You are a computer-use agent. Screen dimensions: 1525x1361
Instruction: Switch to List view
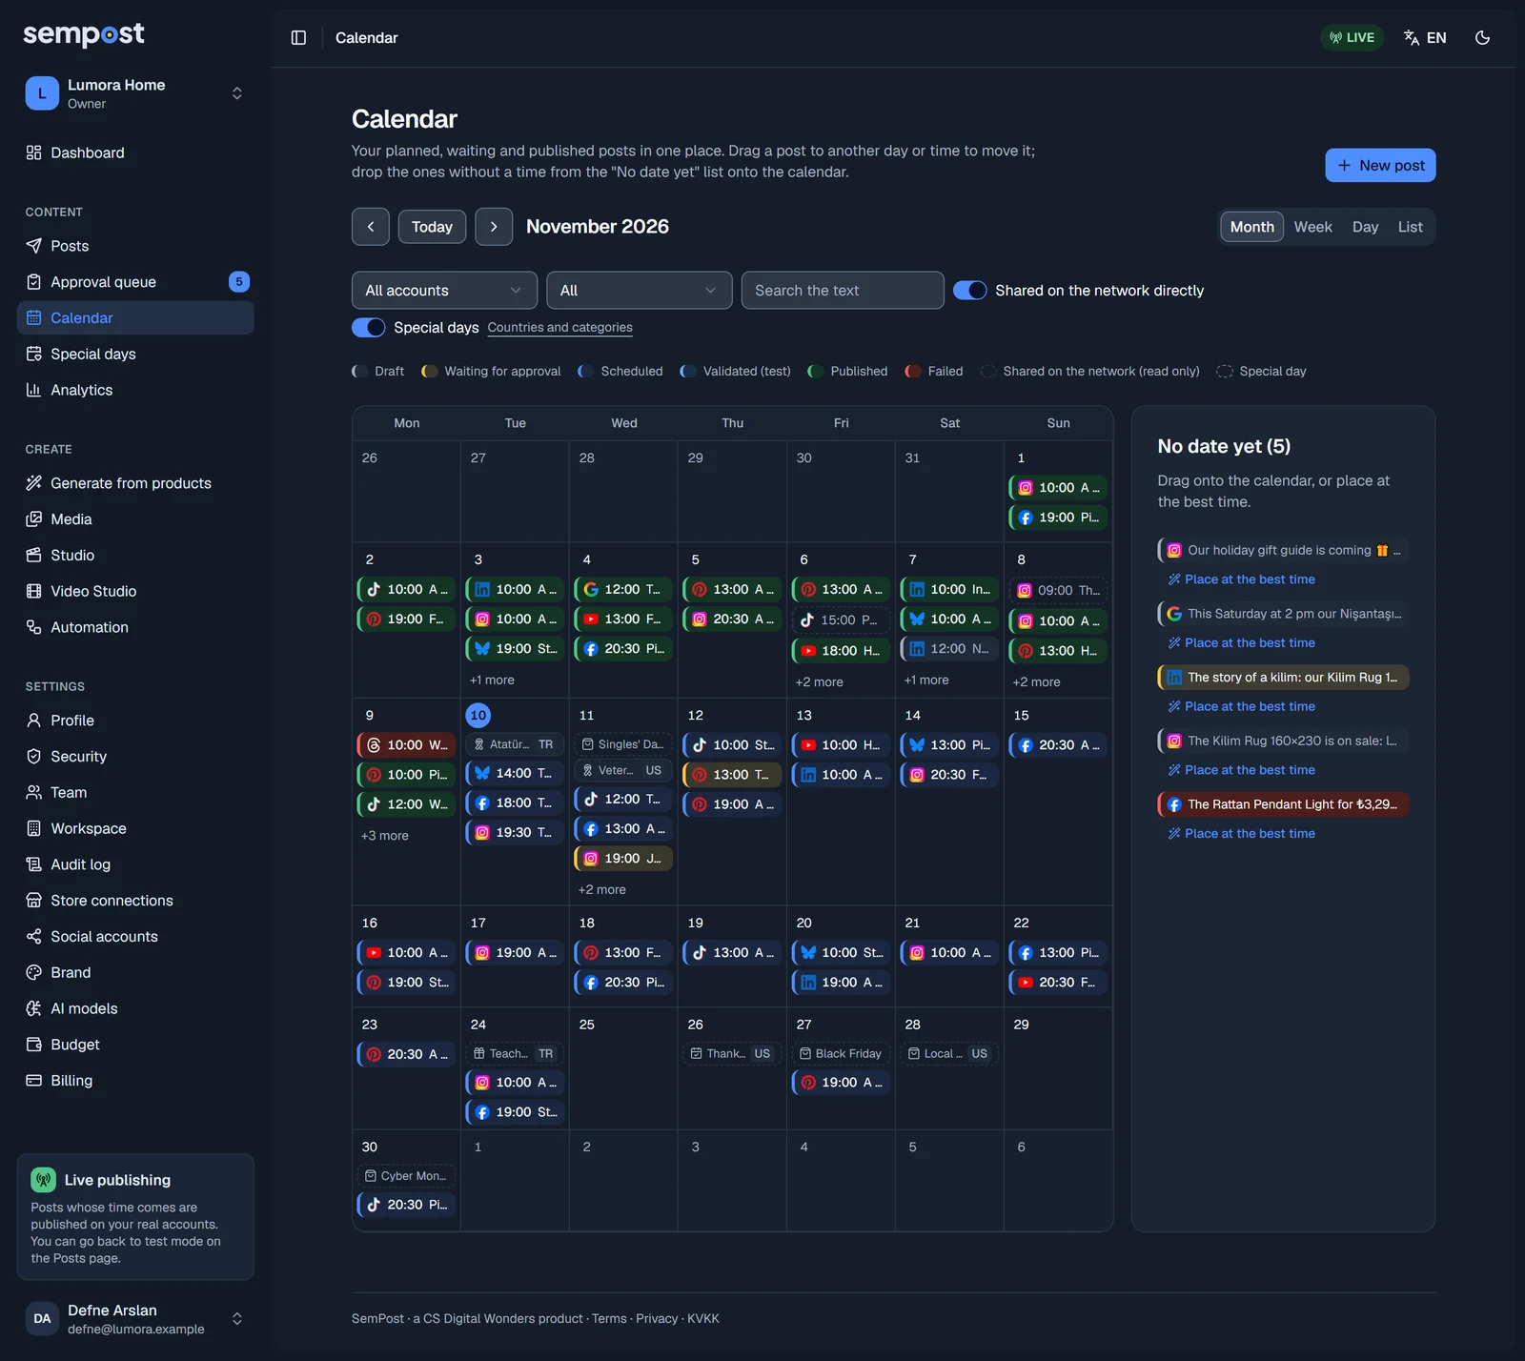click(x=1410, y=227)
